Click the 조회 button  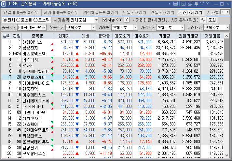212,20
